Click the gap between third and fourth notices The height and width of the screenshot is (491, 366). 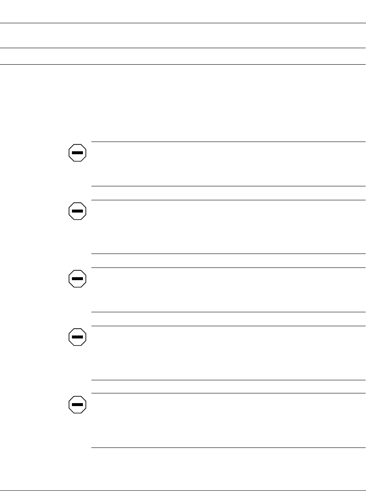point(228,319)
